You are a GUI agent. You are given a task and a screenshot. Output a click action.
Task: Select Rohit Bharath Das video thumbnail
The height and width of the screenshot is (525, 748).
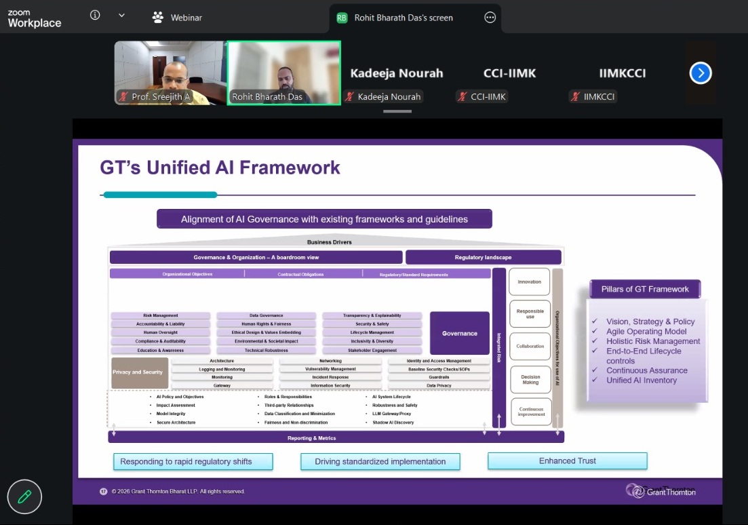284,73
